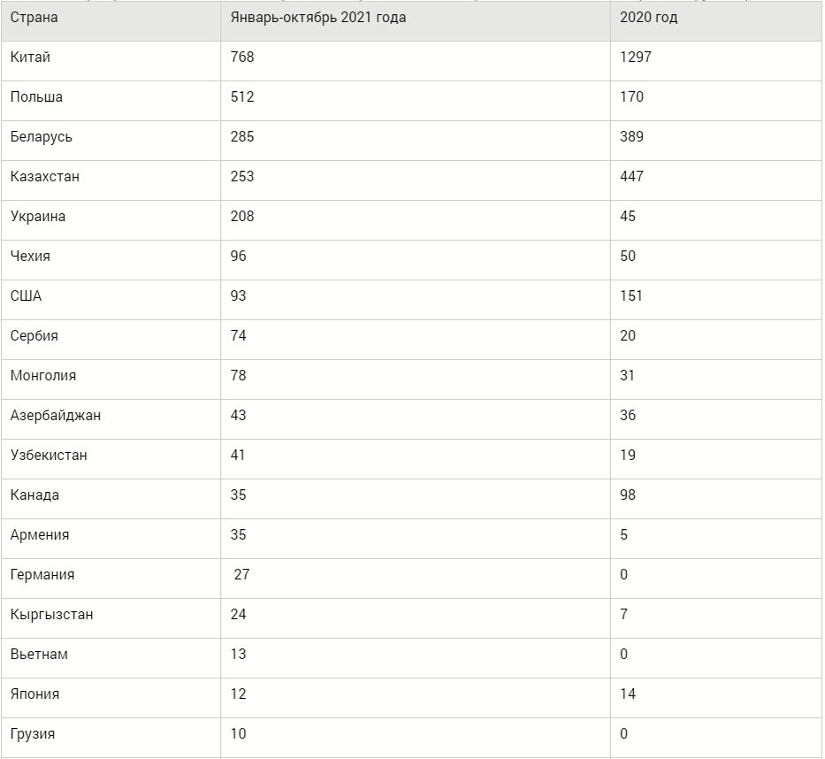This screenshot has width=825, height=759.
Task: Select the США row label
Action: [x=26, y=295]
